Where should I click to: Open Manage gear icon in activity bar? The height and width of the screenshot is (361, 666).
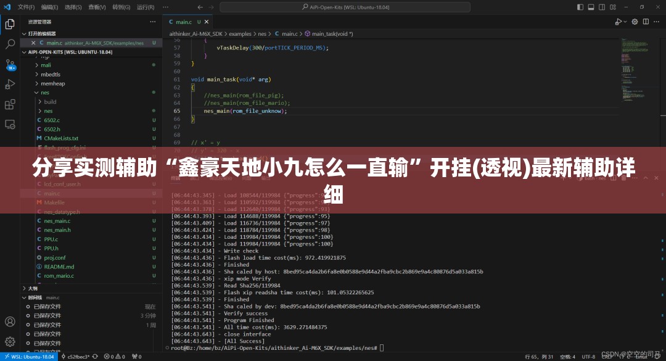[10, 341]
